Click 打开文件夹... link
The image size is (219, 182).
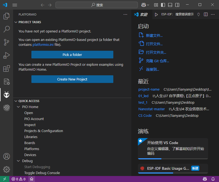156,52
